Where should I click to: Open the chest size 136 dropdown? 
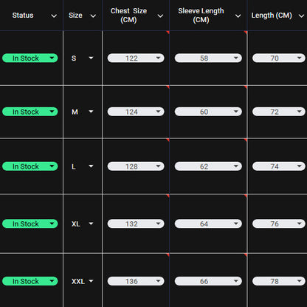pyautogui.click(x=136, y=281)
